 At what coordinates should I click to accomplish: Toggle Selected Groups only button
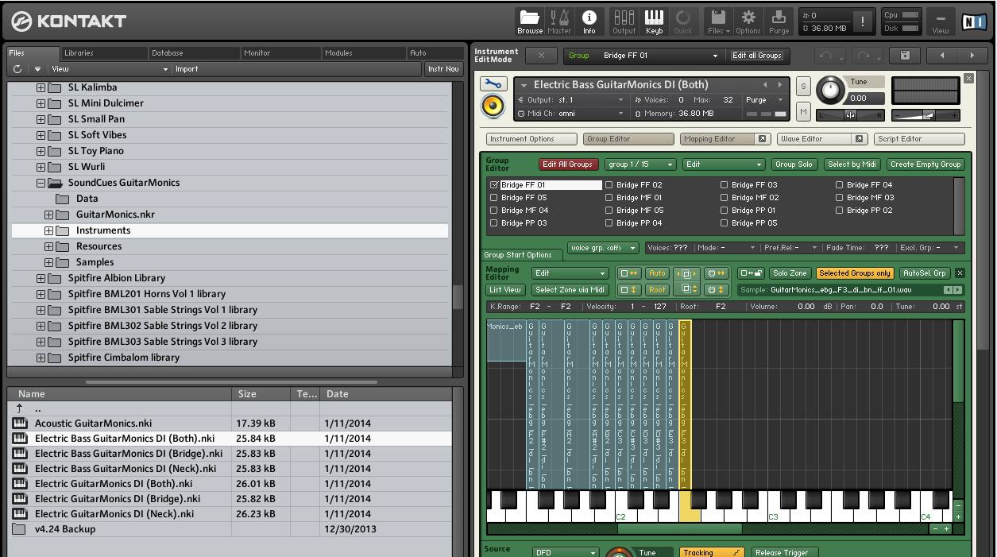pyautogui.click(x=854, y=273)
